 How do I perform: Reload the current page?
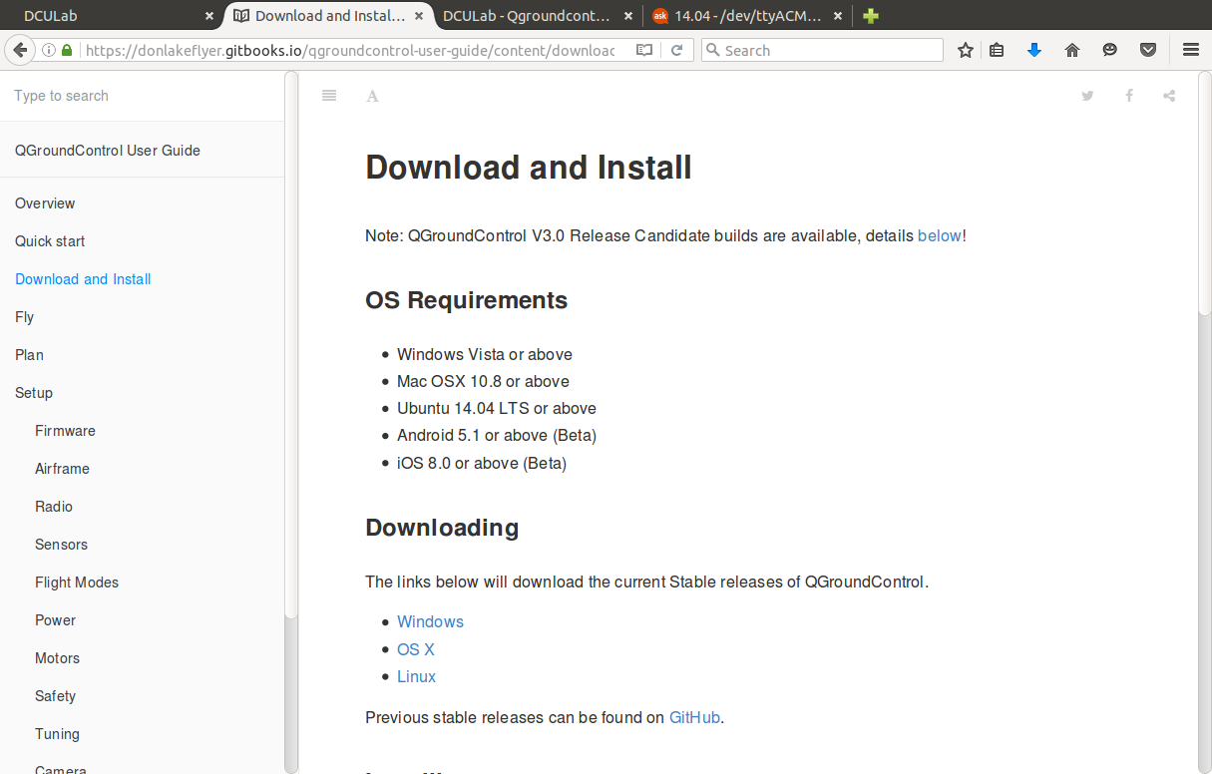tap(676, 50)
